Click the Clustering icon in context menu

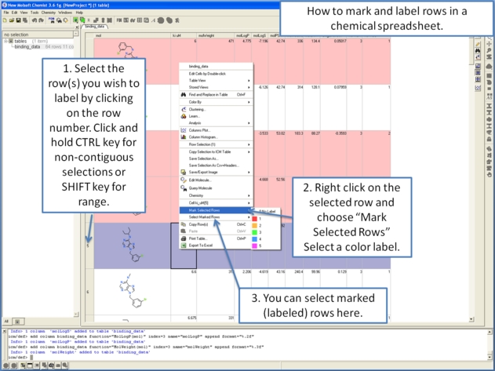184,109
